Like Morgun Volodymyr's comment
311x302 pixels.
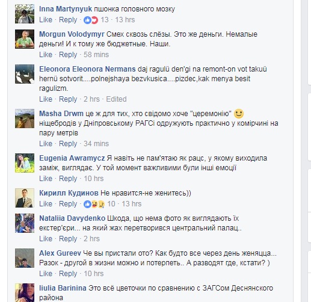tap(46, 55)
